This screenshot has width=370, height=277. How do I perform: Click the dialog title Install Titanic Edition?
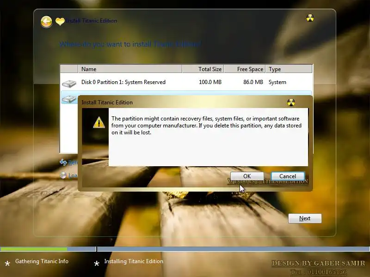(x=107, y=102)
